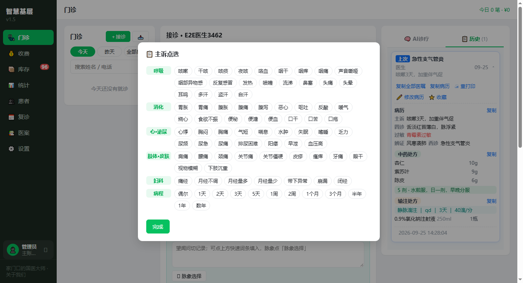This screenshot has width=523, height=283.
Task: Select the 痛经 chip under 妇科
Action: pyautogui.click(x=183, y=181)
